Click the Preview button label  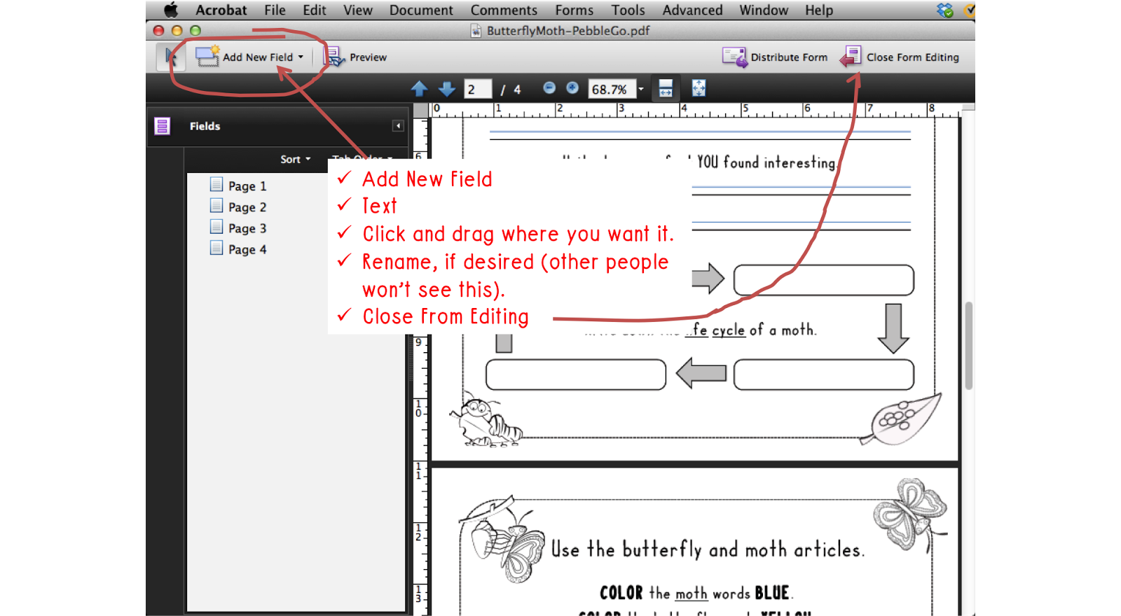pos(368,57)
